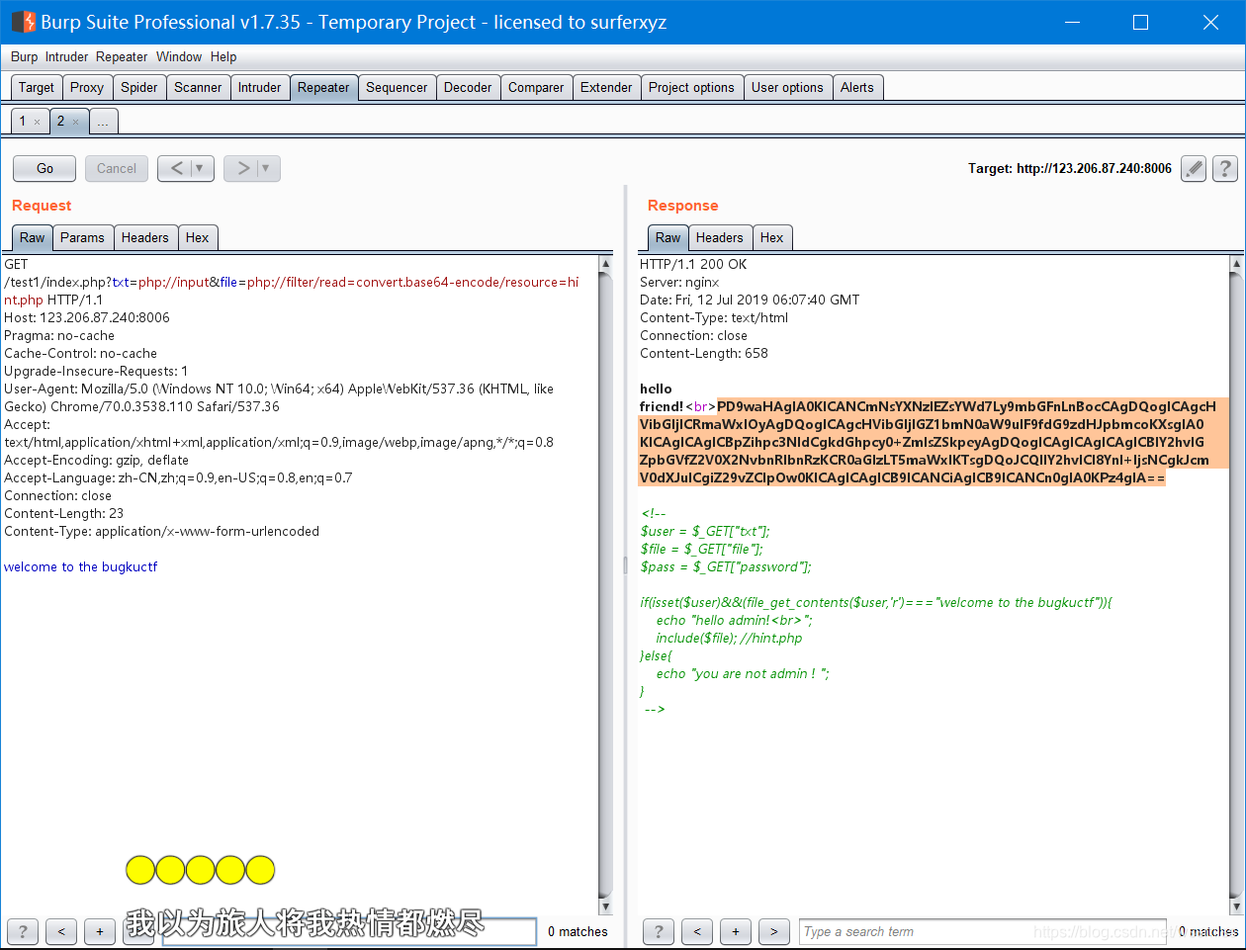The width and height of the screenshot is (1246, 950).
Task: Select Repeater request tab 1
Action: click(24, 122)
